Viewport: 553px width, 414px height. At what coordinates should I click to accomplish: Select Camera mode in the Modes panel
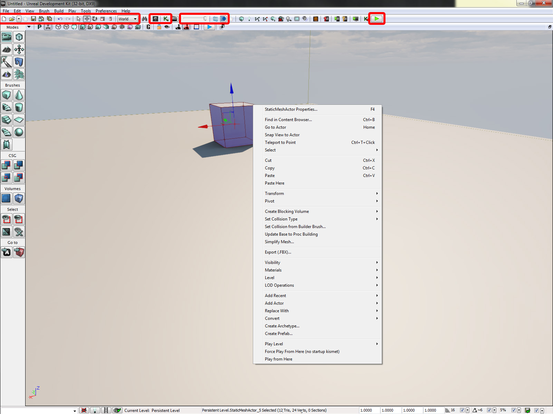pos(7,37)
